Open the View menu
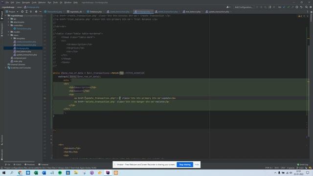313x176 pixels. click(18, 2)
